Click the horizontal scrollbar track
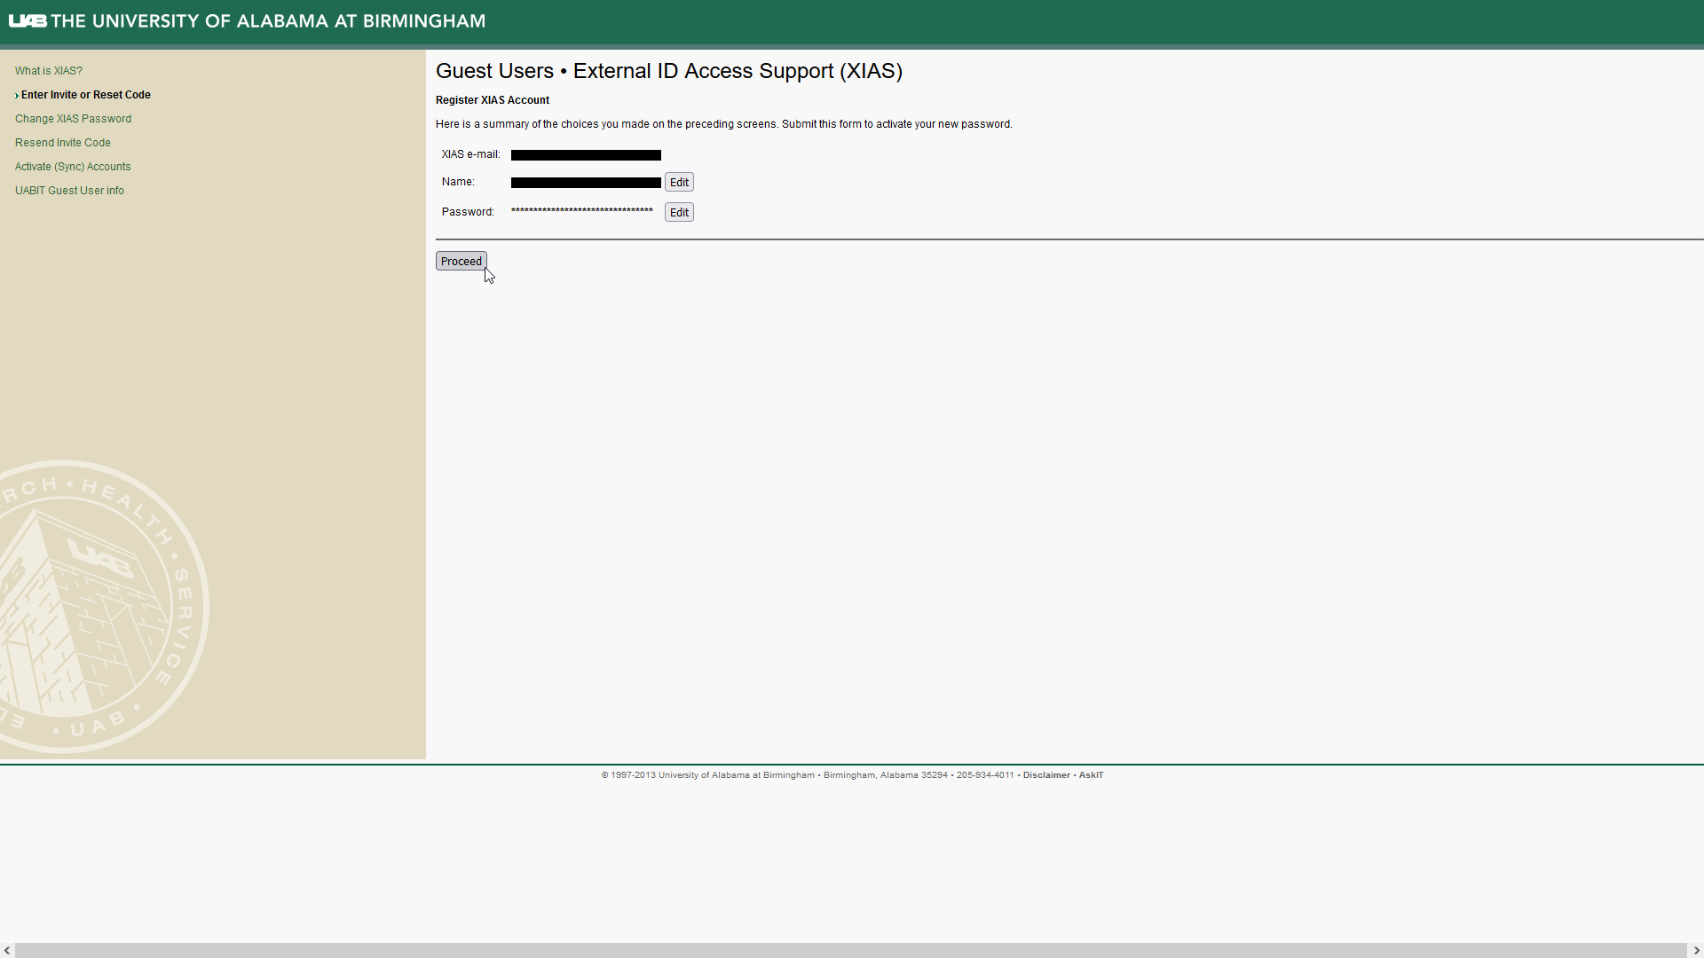 pyautogui.click(x=851, y=950)
